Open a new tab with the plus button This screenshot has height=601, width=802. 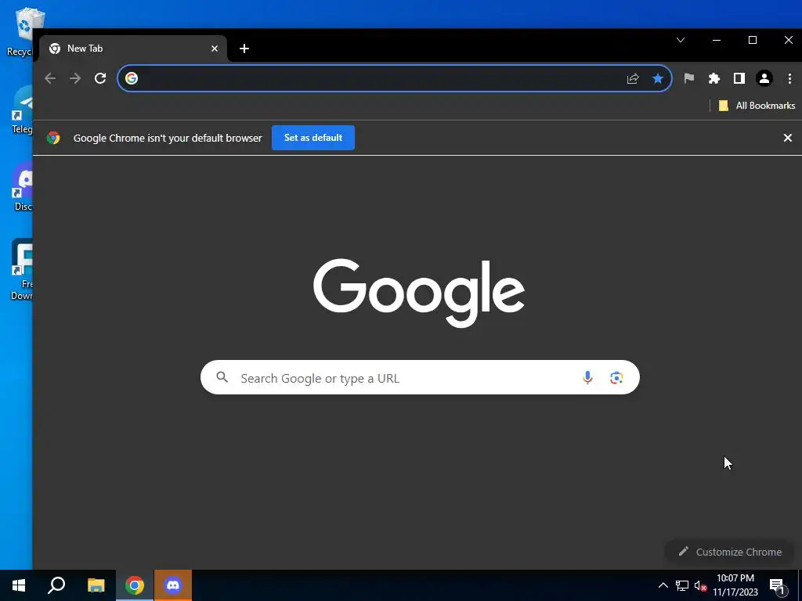click(244, 49)
